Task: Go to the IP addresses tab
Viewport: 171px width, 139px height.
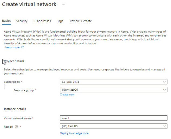Action: point(42,21)
